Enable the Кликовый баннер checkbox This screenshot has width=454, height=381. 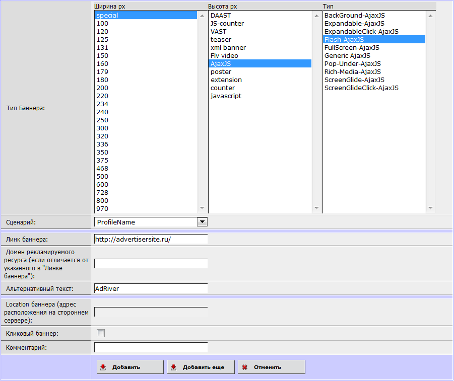[101, 333]
